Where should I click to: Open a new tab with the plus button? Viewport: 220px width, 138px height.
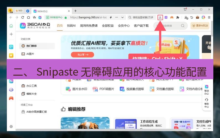[75, 11]
